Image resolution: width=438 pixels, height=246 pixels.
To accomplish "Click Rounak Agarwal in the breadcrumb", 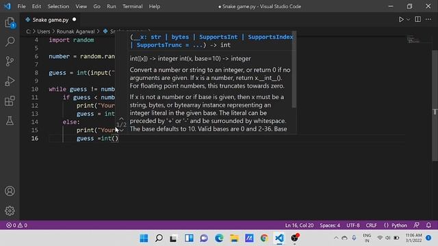I will pyautogui.click(x=76, y=31).
